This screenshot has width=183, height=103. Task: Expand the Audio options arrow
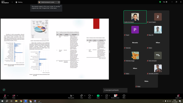coord(8,96)
